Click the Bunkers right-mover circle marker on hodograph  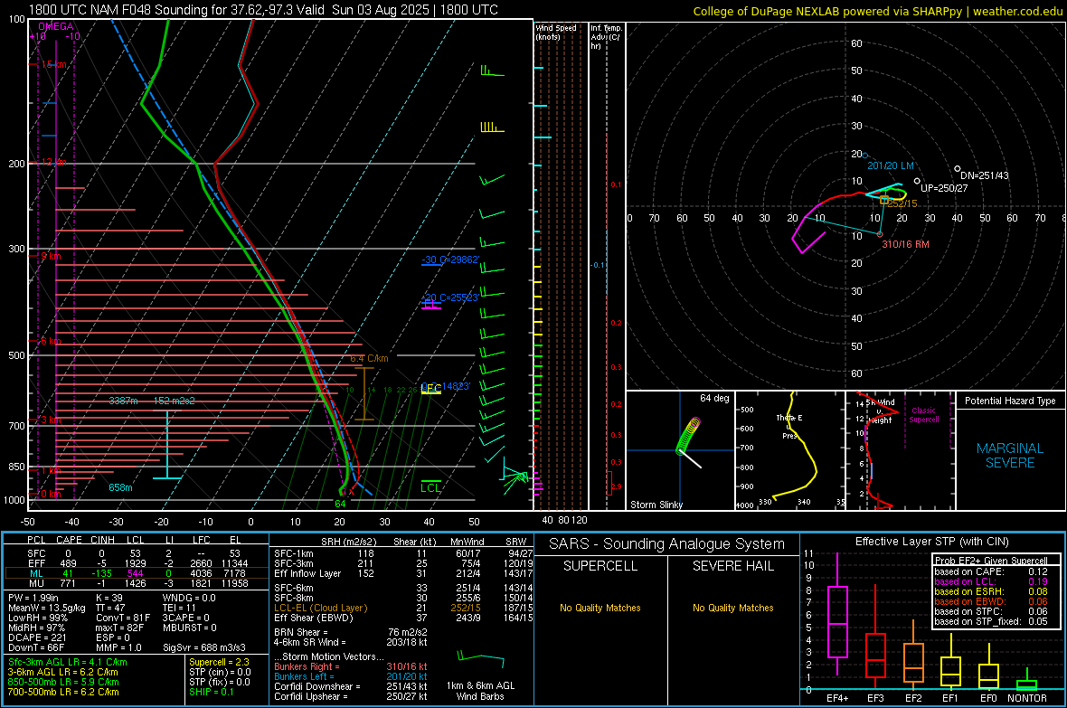pos(879,234)
